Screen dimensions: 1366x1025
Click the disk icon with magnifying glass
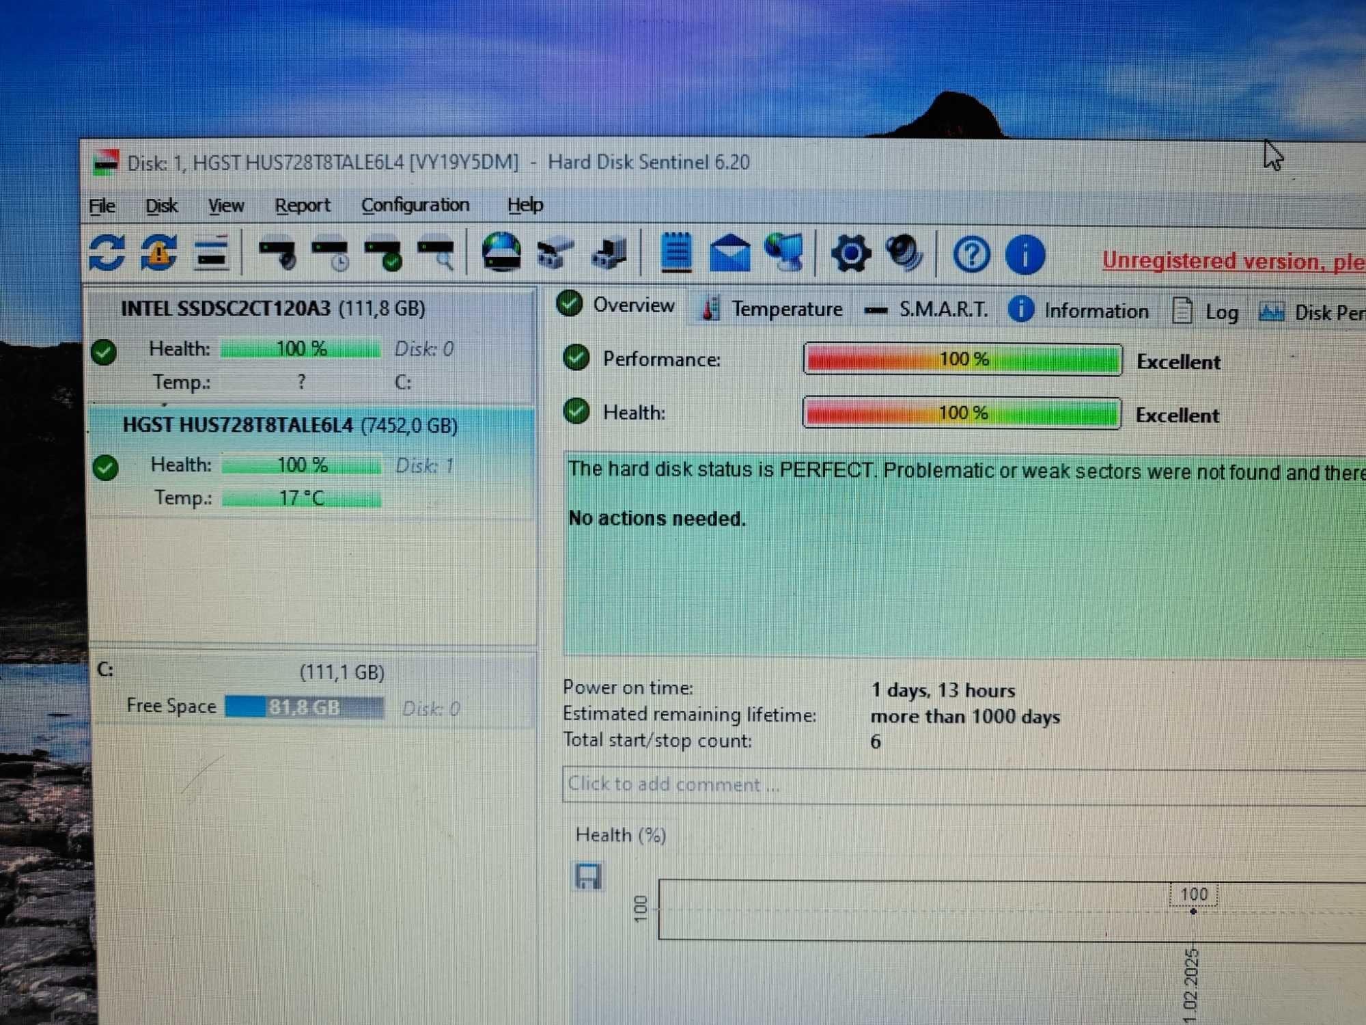point(436,254)
